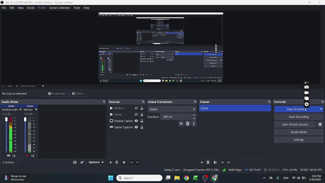325x183 pixels.
Task: Mute the Desktop Audio speaker
Action: [x=9, y=156]
